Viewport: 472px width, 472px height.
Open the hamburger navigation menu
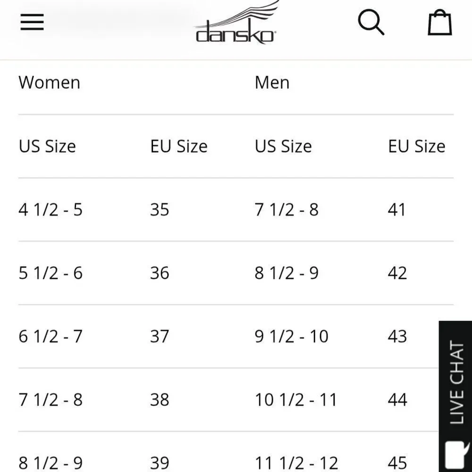click(32, 22)
